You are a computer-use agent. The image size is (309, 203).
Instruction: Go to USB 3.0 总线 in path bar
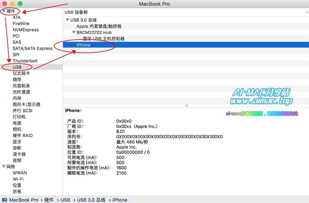coord(91,200)
